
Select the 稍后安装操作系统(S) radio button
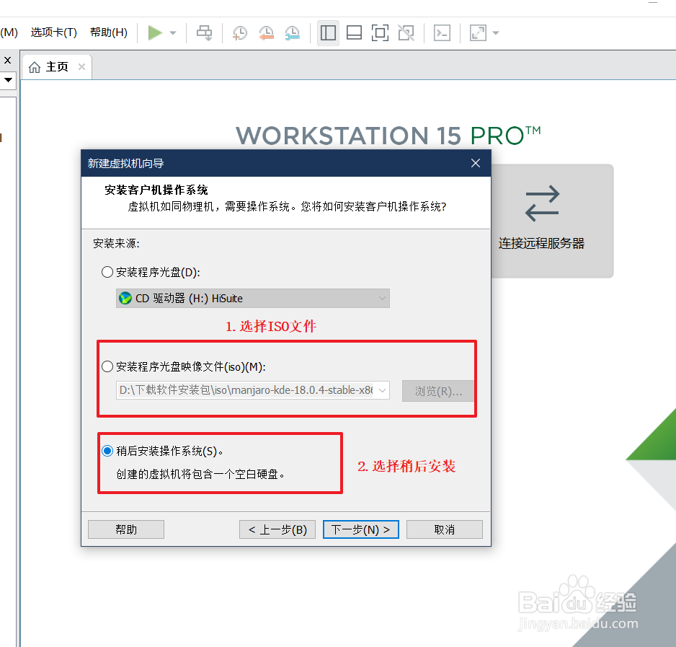[x=107, y=451]
